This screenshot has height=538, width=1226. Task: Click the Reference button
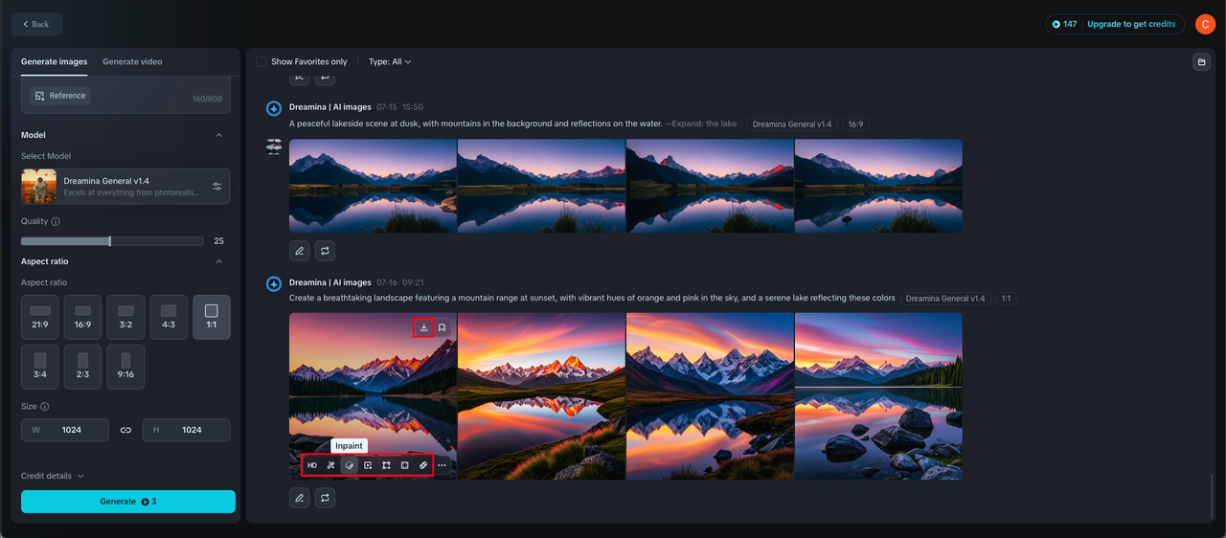pos(59,96)
